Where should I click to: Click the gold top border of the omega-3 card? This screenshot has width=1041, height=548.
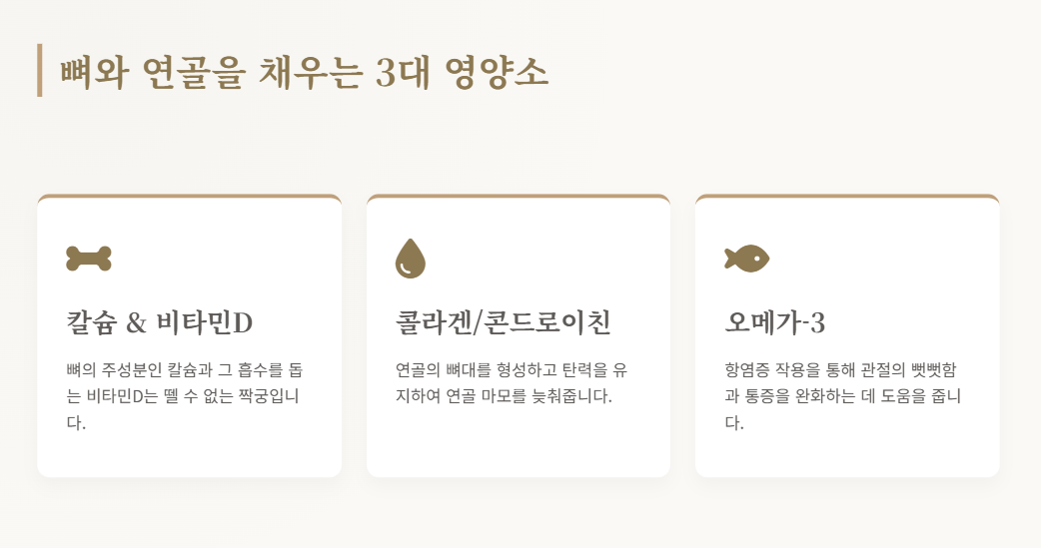[847, 197]
